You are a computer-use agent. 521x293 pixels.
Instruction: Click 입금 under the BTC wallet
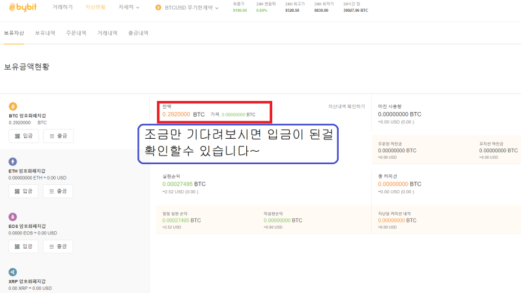(23, 136)
